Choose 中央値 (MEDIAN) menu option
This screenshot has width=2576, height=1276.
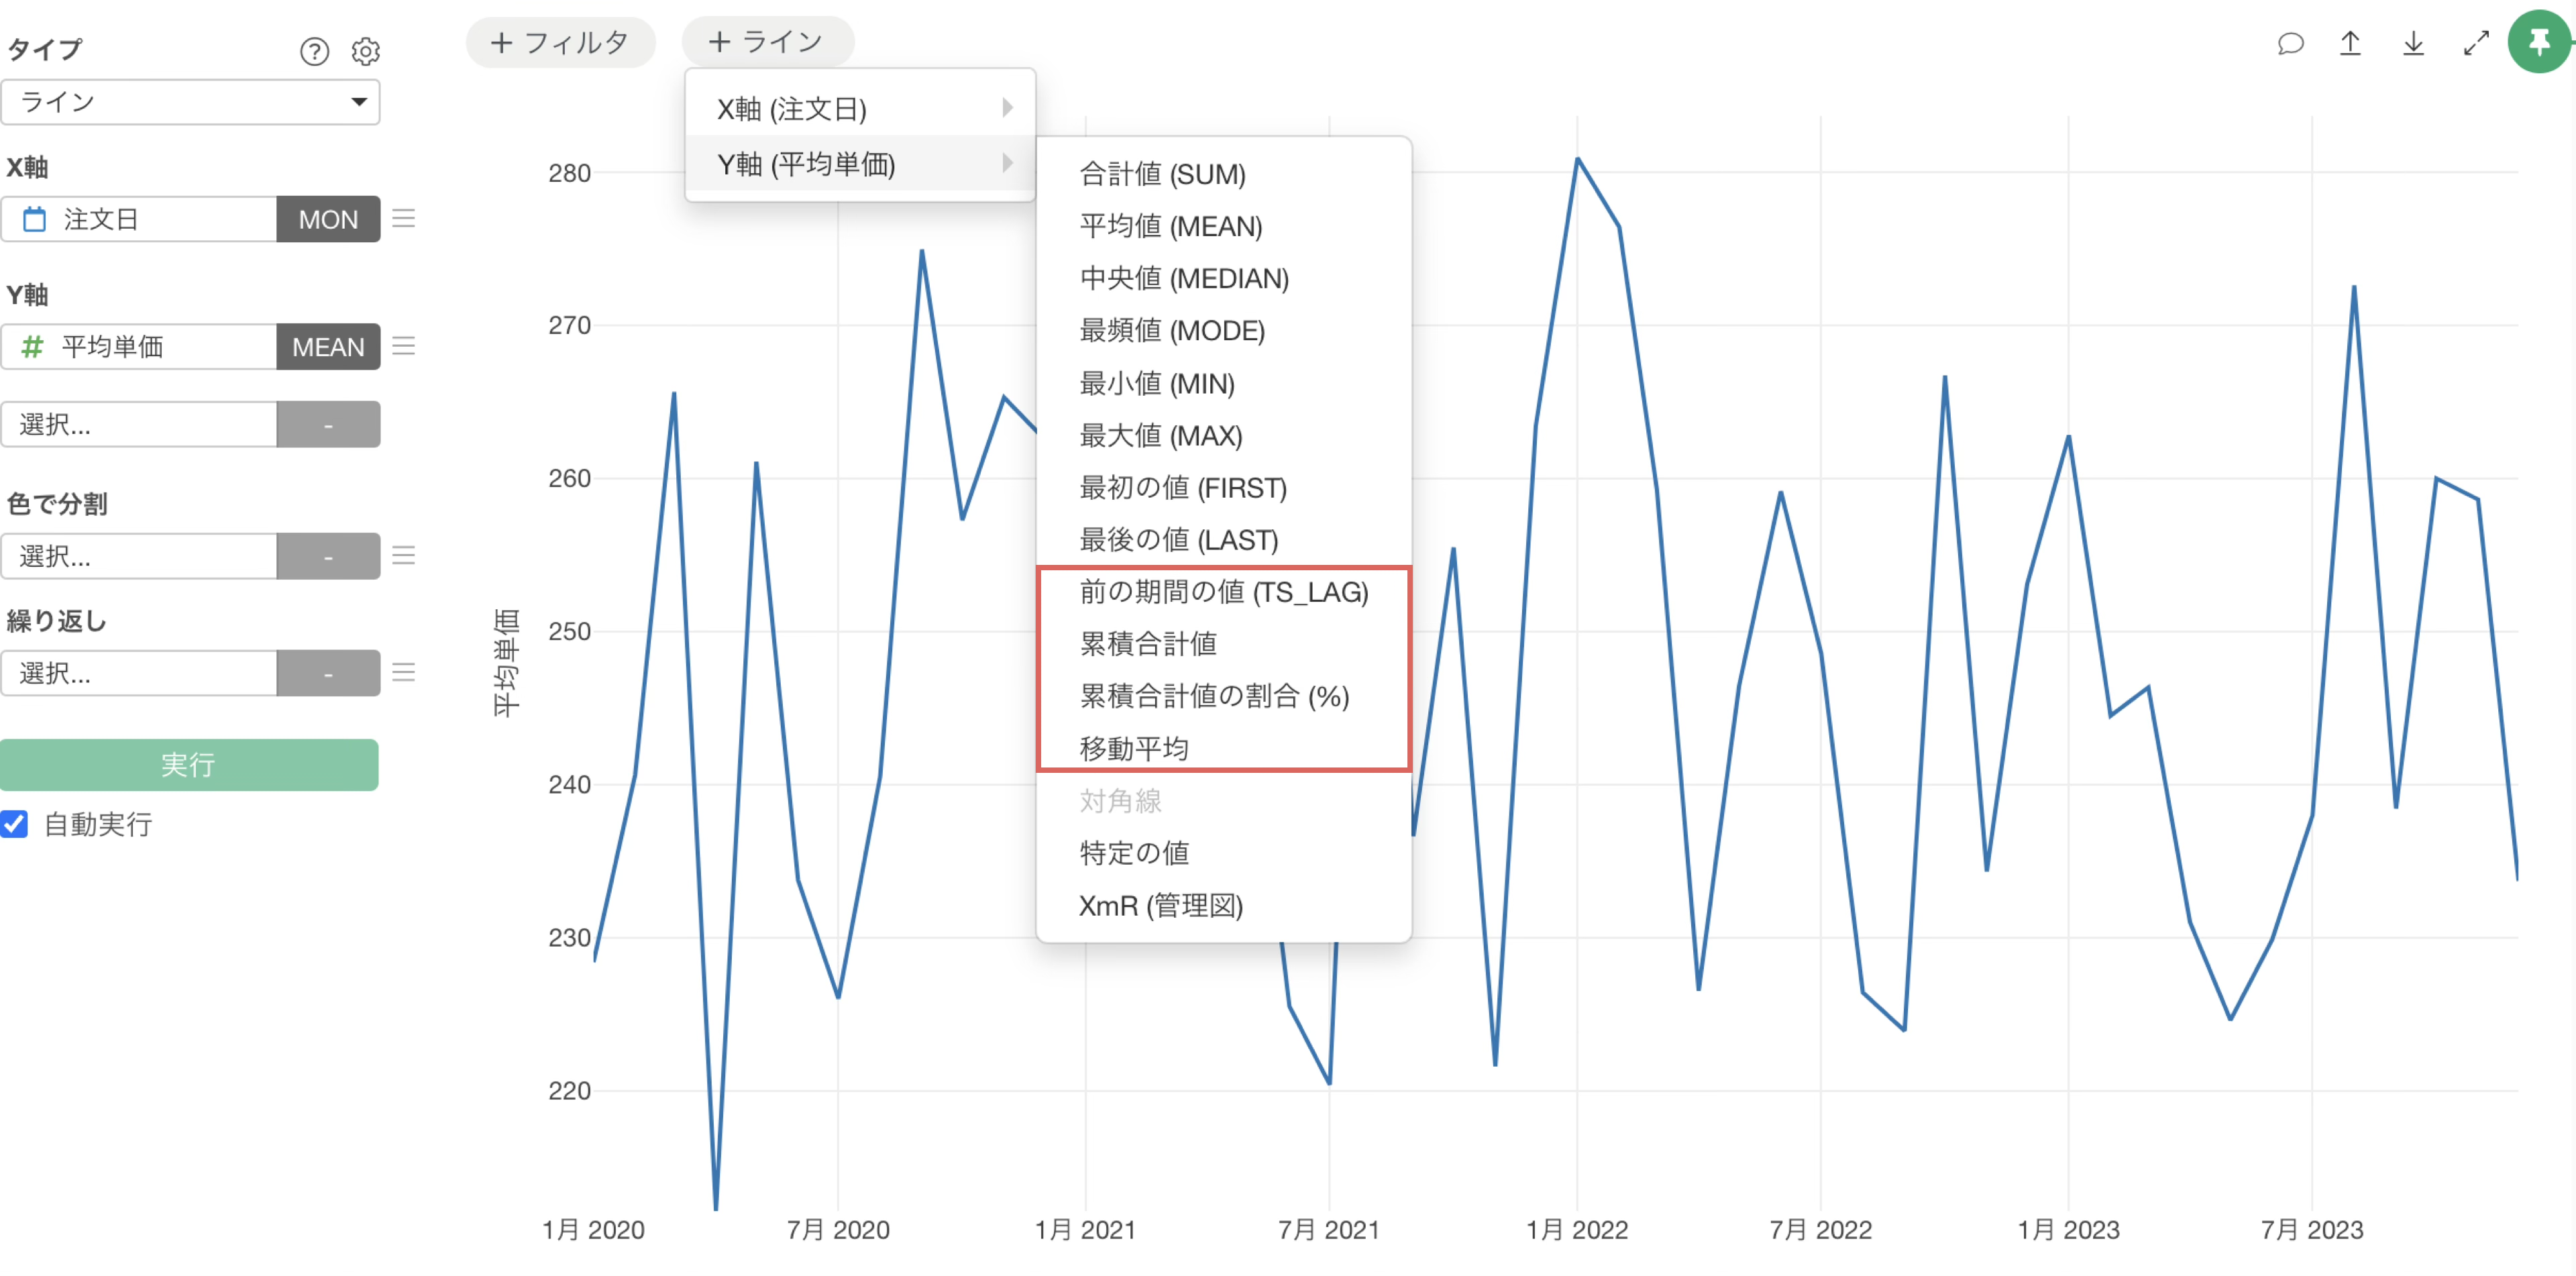pos(1184,278)
